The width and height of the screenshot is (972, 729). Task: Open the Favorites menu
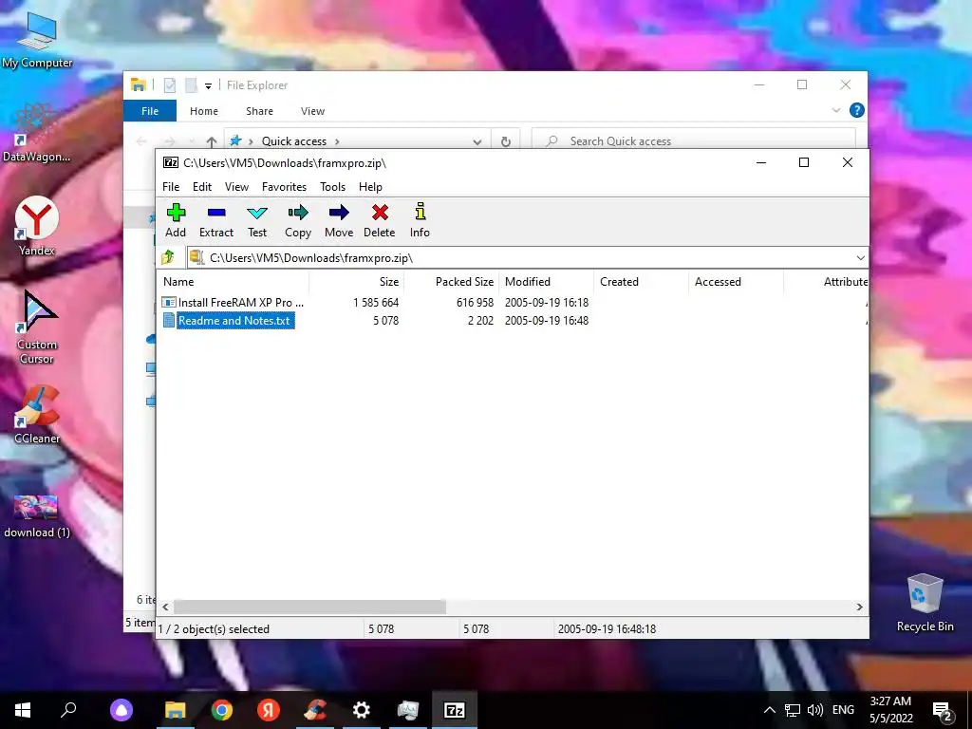(284, 187)
